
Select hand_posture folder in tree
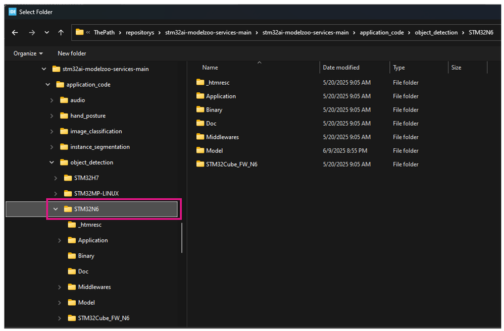(x=88, y=116)
